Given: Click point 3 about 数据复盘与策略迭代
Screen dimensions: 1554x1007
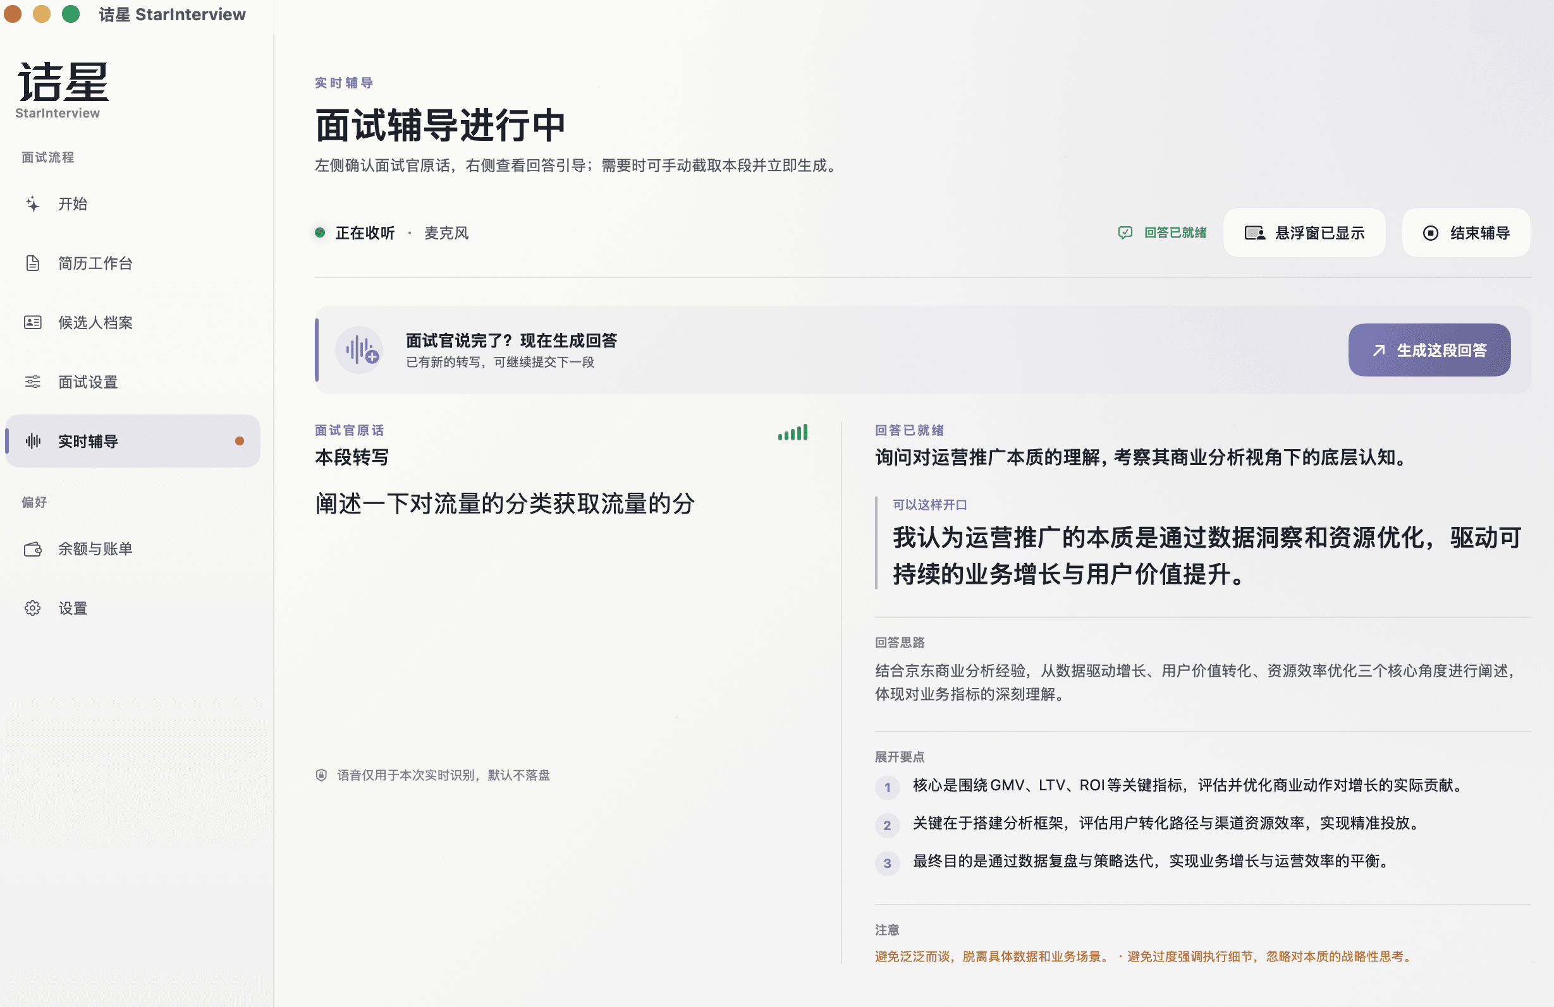Looking at the screenshot, I should click(x=1152, y=861).
